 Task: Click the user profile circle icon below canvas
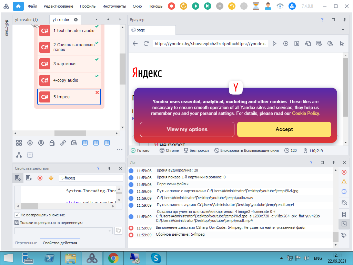click(41, 143)
